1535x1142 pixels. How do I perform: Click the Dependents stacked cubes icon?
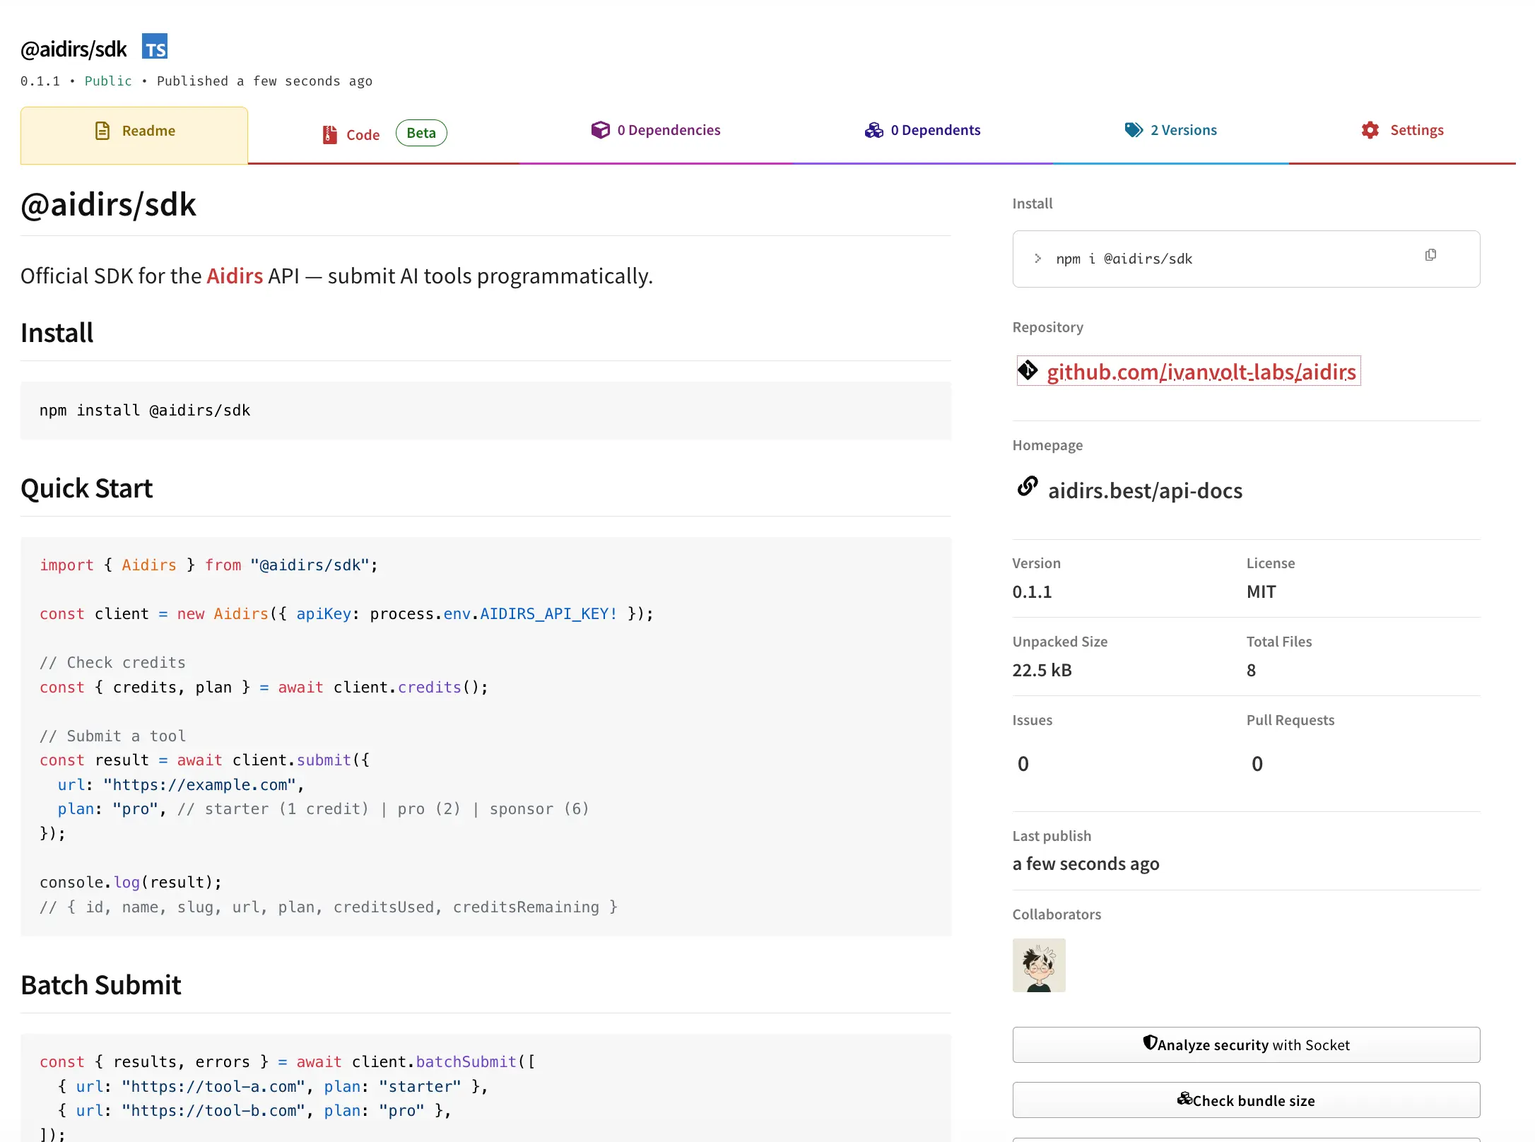point(874,130)
